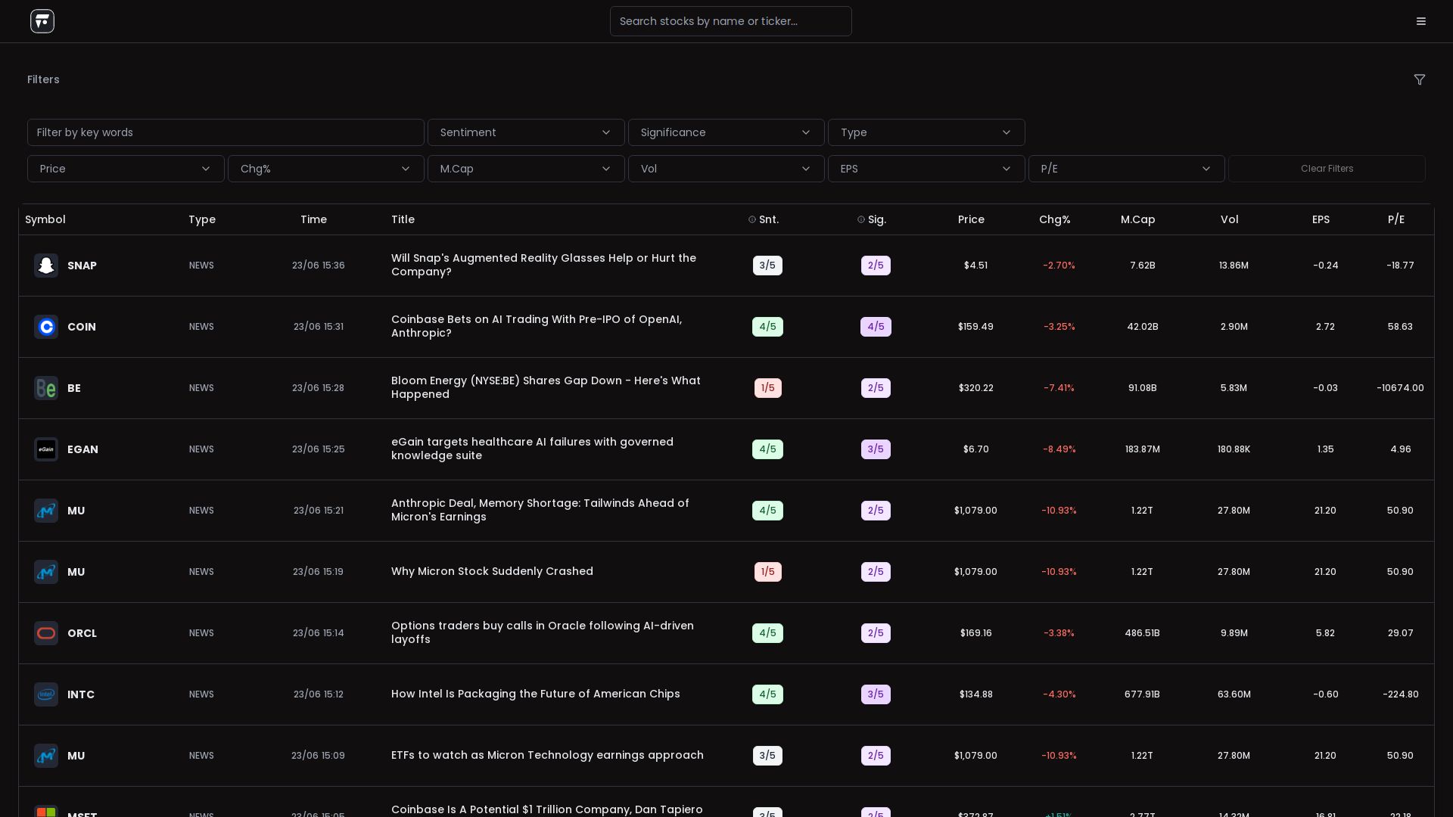Expand the M.Cap filter dropdown

click(526, 169)
